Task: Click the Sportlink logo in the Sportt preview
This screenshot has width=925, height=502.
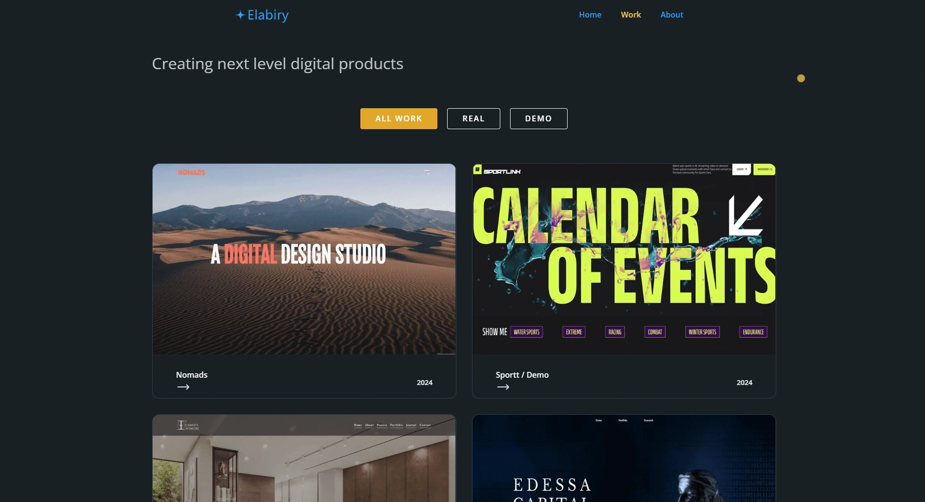Action: point(497,170)
